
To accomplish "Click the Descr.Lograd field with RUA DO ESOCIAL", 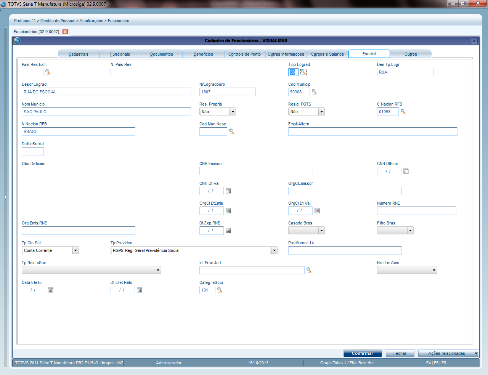I will [x=106, y=92].
